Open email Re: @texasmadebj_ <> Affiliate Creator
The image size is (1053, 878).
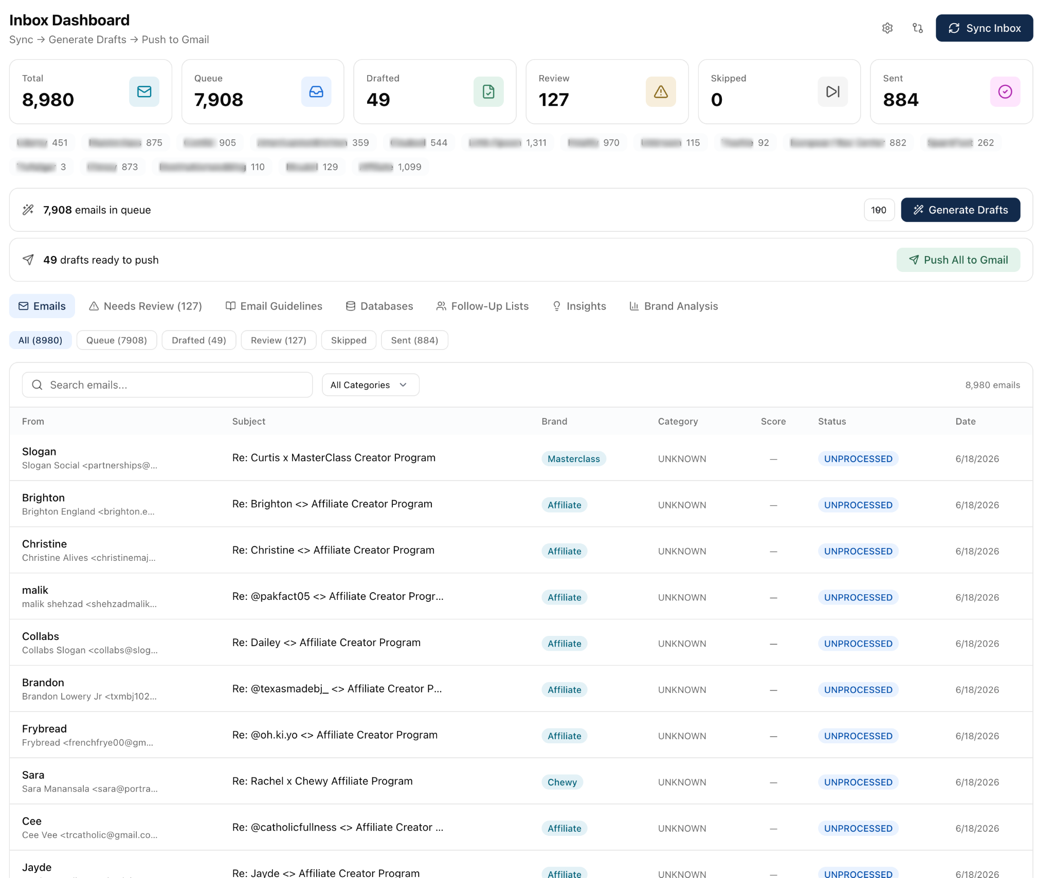pyautogui.click(x=337, y=689)
